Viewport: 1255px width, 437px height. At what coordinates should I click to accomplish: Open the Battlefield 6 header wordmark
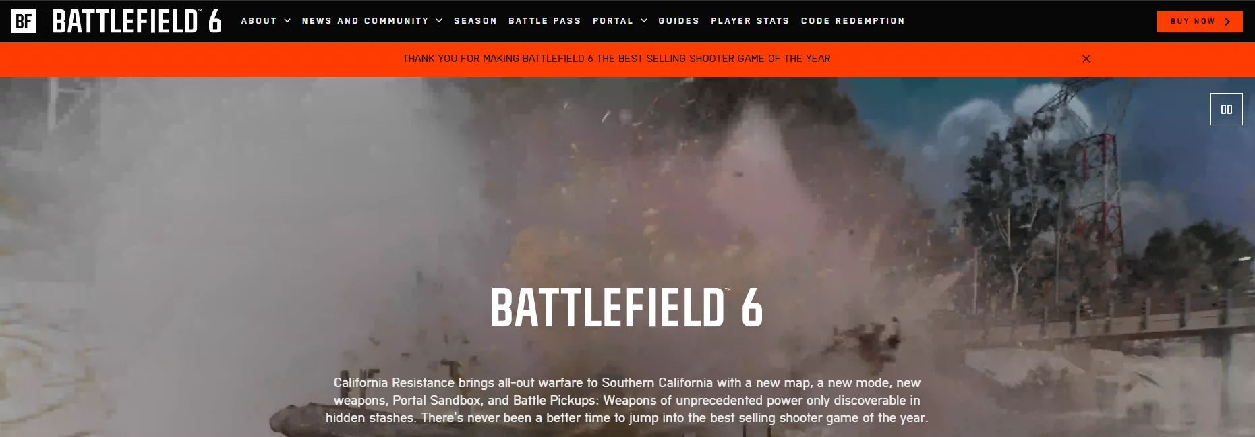pyautogui.click(x=137, y=22)
